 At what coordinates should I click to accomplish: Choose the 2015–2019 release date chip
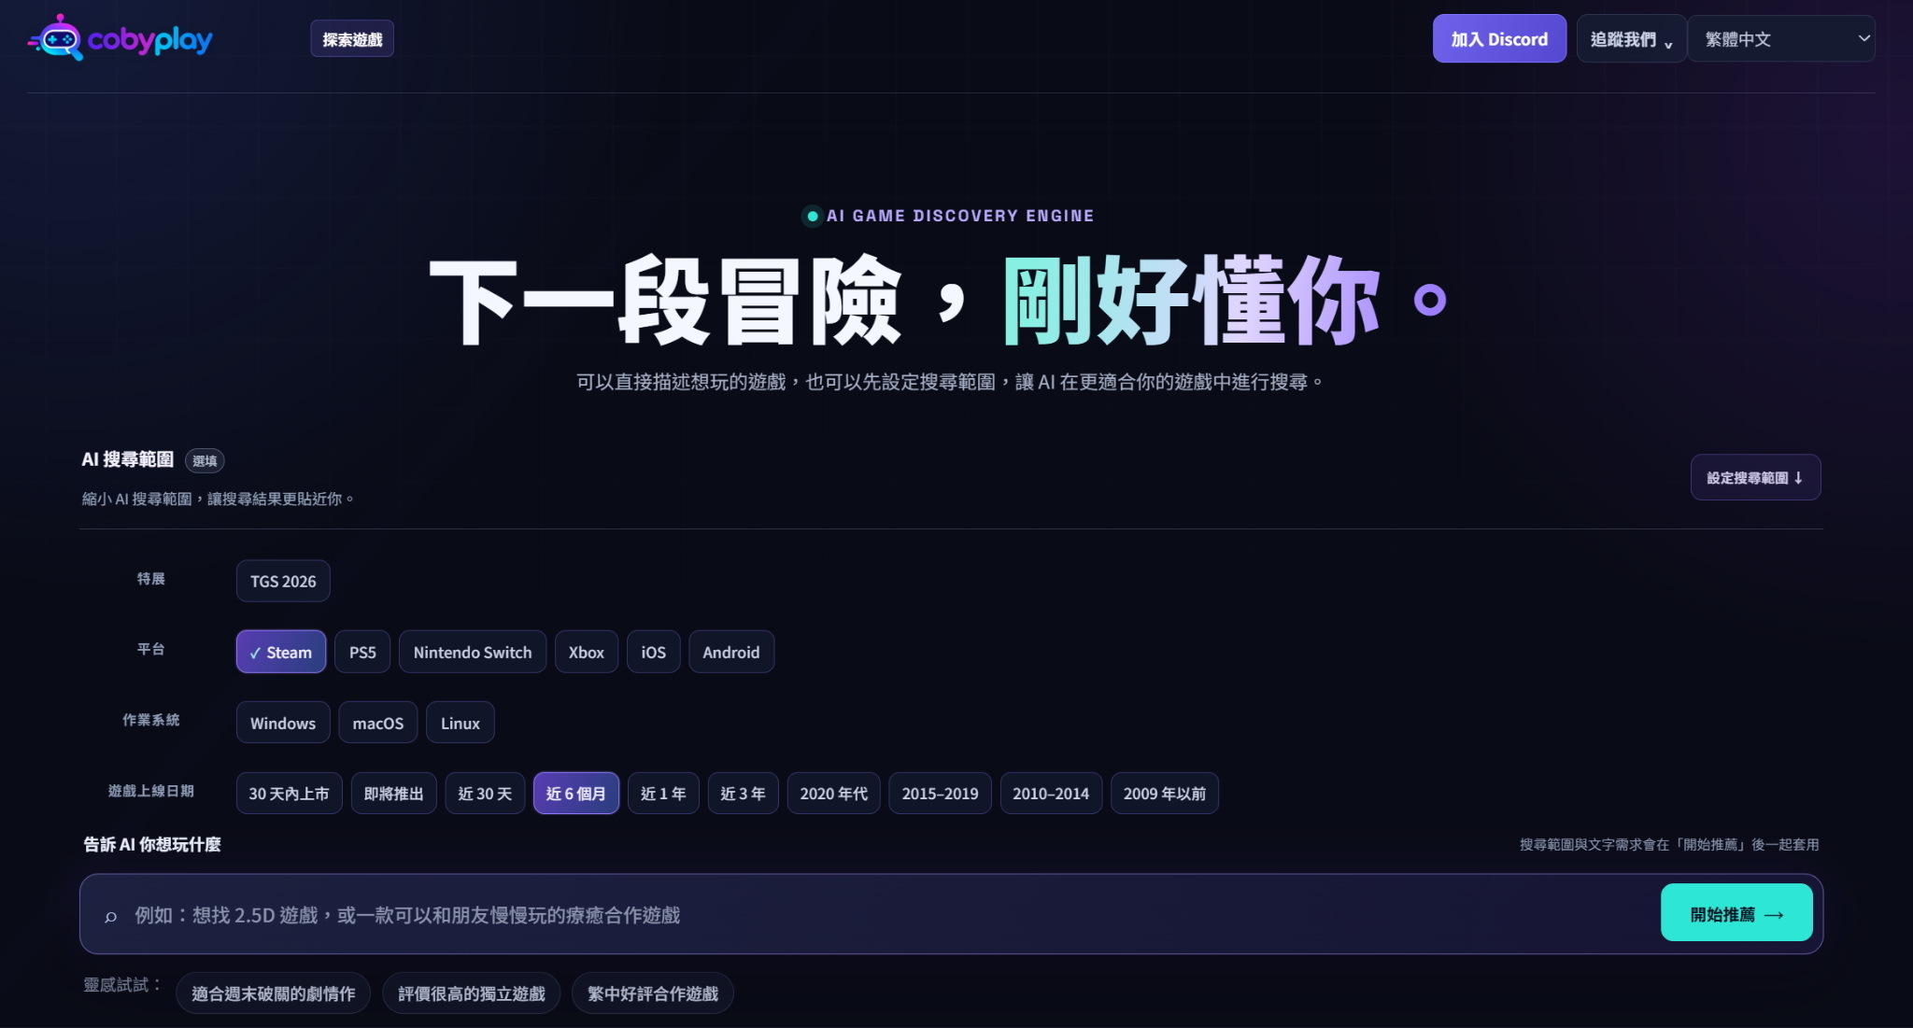coord(940,793)
